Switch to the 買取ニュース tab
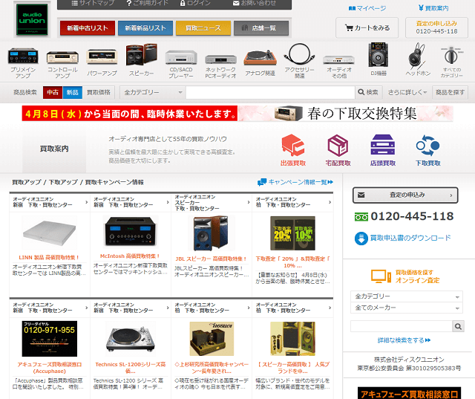This screenshot has width=475, height=399. pos(203,28)
